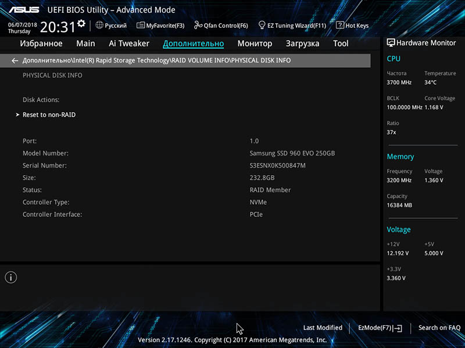Click the ASUS logo
The width and height of the screenshot is (465, 348).
pyautogui.click(x=24, y=10)
